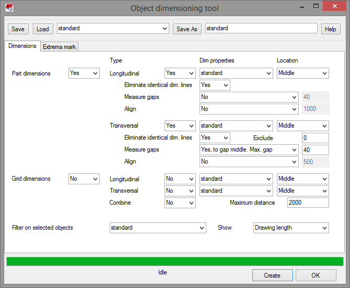Switch to the Dimensions tab

pos(22,46)
